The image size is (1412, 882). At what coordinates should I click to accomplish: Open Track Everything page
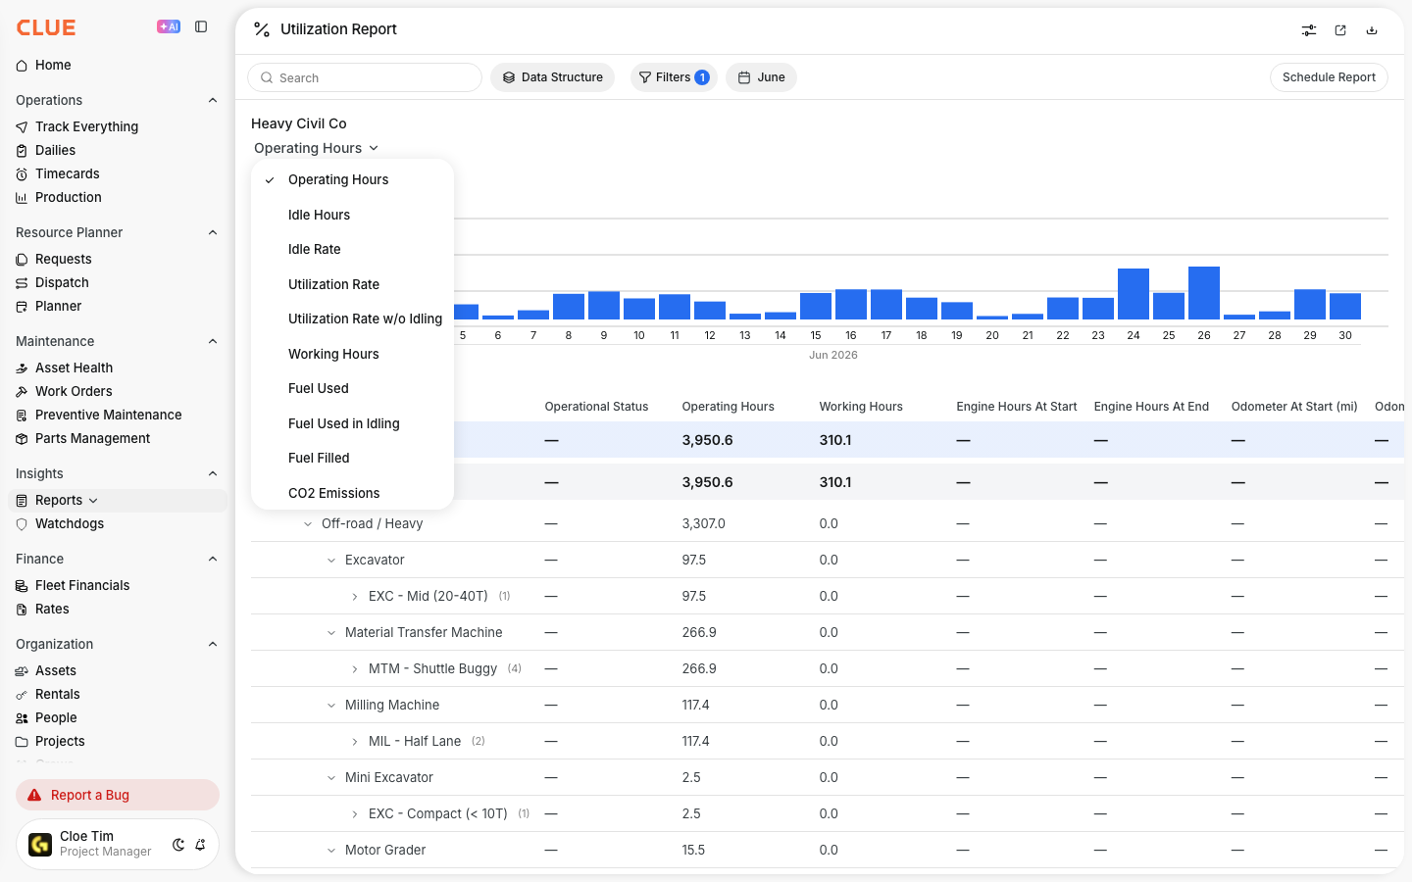[86, 126]
